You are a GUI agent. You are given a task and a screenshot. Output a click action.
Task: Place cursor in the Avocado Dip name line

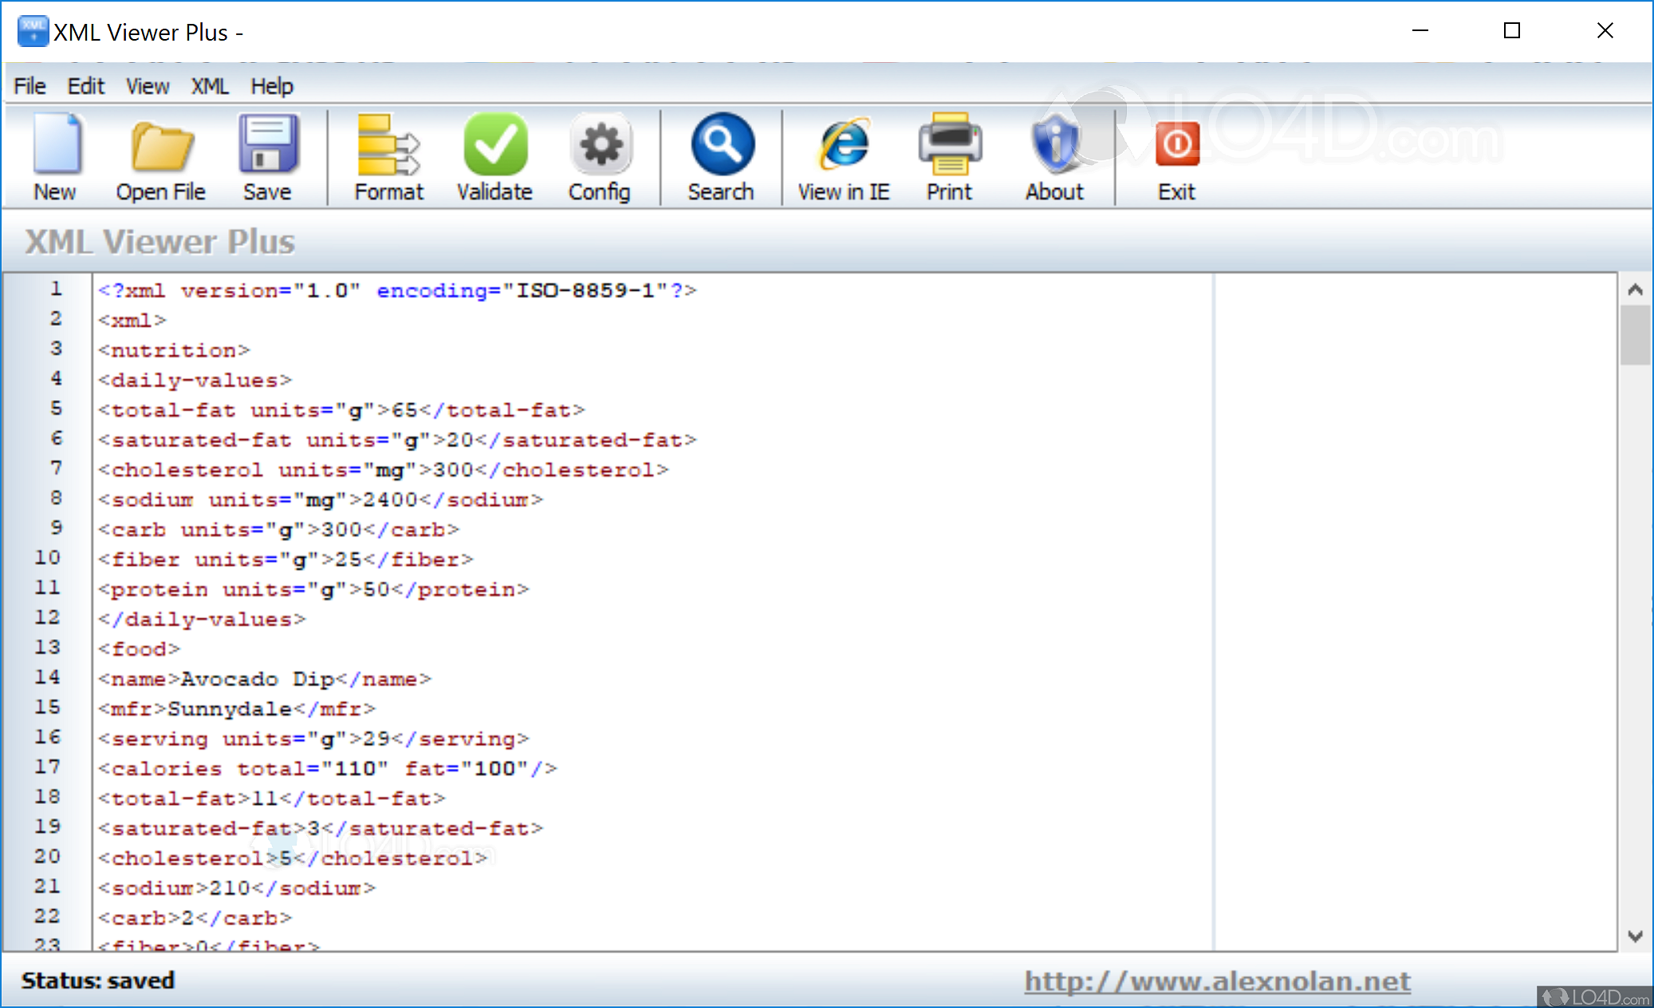pos(263,678)
